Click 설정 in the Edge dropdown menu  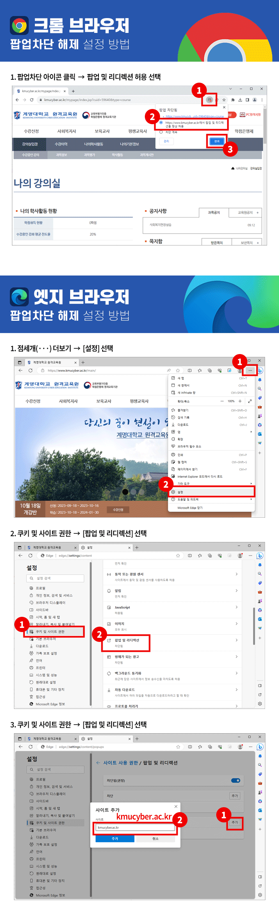coord(212,492)
